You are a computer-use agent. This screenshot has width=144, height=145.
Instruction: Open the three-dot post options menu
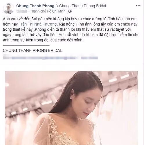(x=138, y=5)
